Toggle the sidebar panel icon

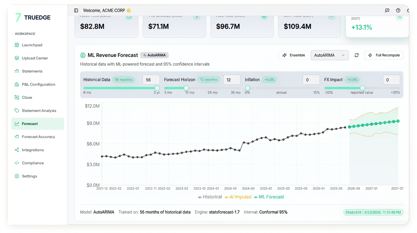[x=76, y=10]
